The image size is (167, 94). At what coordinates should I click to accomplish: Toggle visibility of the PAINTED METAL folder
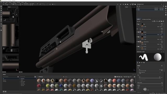point(137,42)
